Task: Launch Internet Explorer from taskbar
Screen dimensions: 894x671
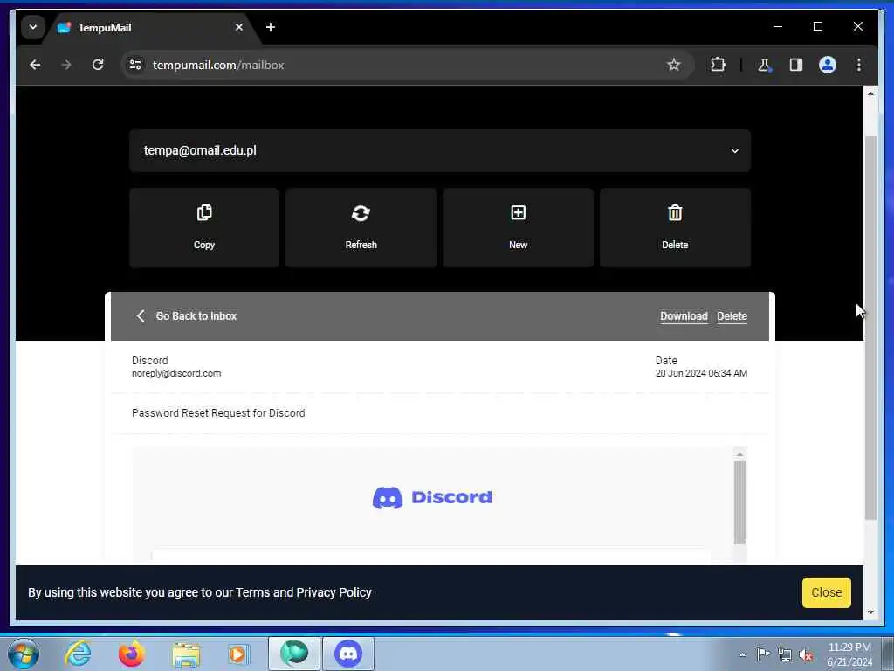Action: (x=78, y=654)
